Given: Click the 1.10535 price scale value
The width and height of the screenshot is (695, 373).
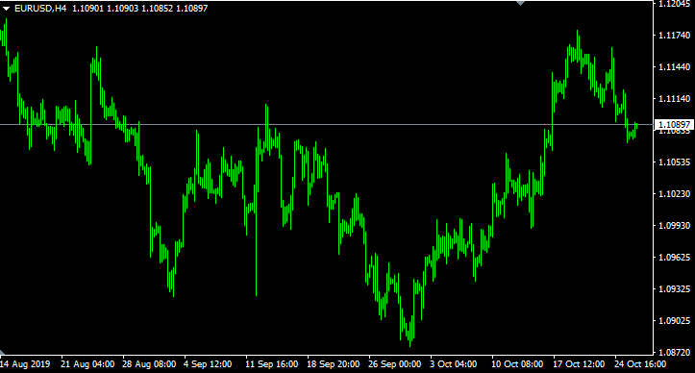Looking at the screenshot, I should pos(674,162).
